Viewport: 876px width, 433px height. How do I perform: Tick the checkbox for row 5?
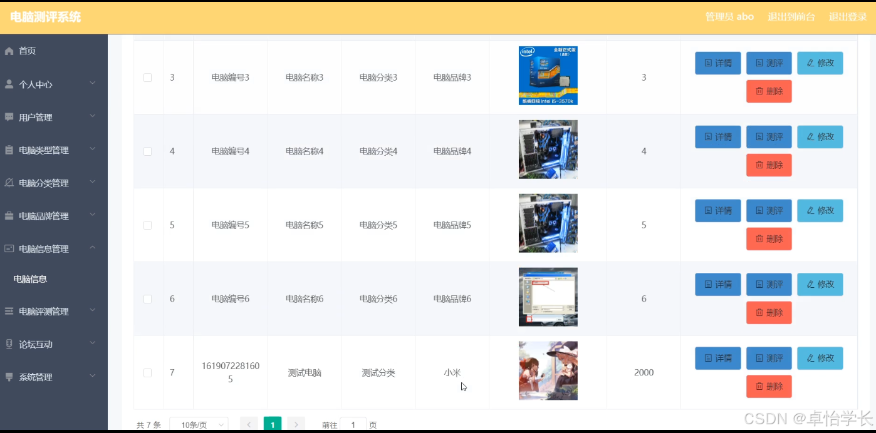pyautogui.click(x=147, y=225)
